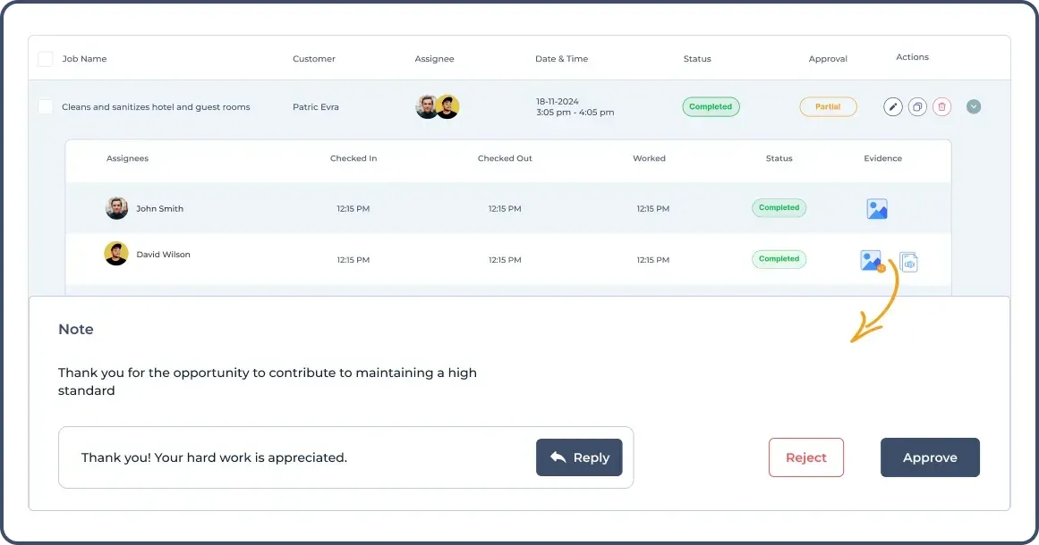Click the reply message text field
The height and width of the screenshot is (545, 1039).
268,457
